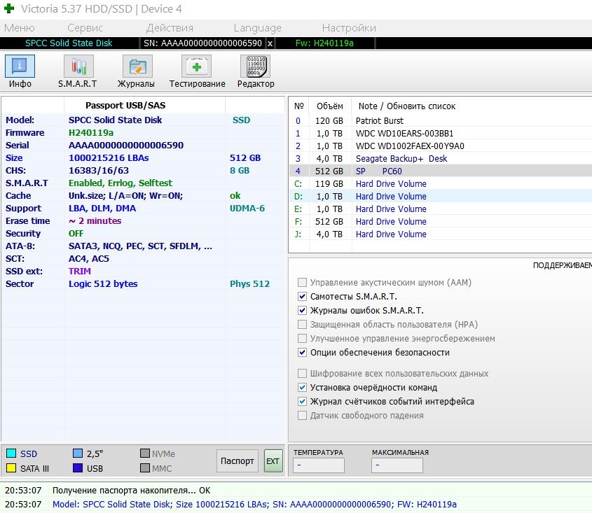Open the Тестирование testing icon

(196, 66)
